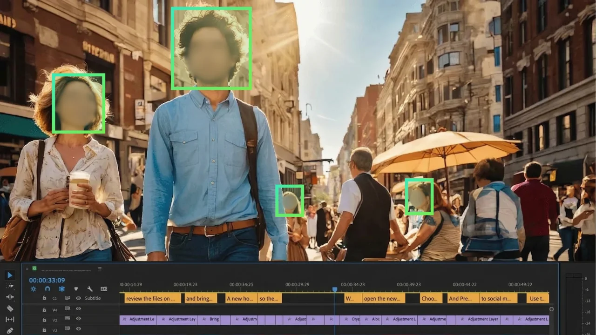Lock the V4 video track
The height and width of the screenshot is (335, 596).
pyautogui.click(x=44, y=308)
